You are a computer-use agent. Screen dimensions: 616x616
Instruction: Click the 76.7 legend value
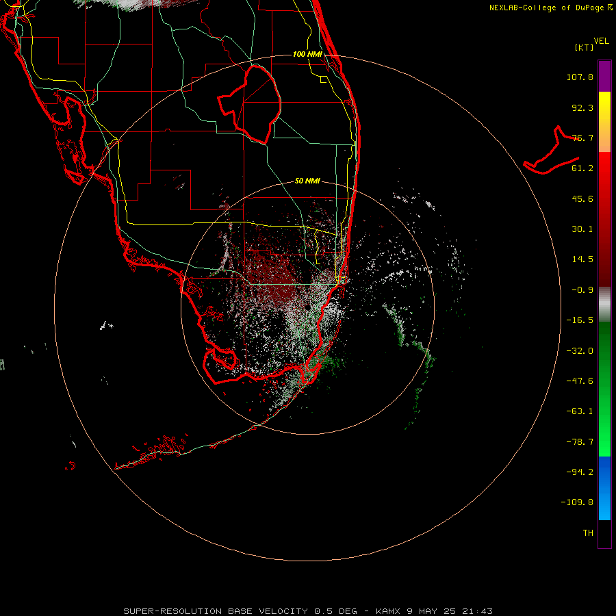click(582, 138)
